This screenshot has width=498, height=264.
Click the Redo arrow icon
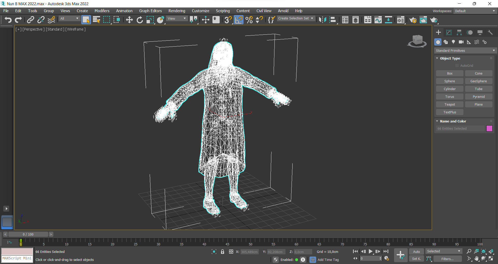pos(18,20)
